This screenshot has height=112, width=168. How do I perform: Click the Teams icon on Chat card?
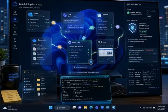[x=65, y=15]
